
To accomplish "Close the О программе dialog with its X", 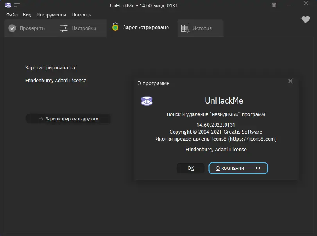I will [x=290, y=81].
